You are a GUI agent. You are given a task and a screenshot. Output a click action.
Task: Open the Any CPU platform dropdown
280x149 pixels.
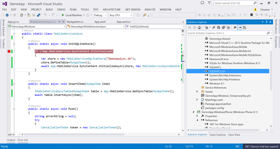(x=120, y=15)
